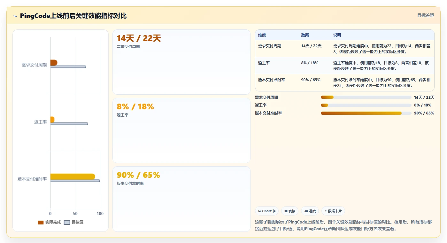Open the 90% / 65% data card
Viewport: 447px width, 243px height.
pos(181,199)
